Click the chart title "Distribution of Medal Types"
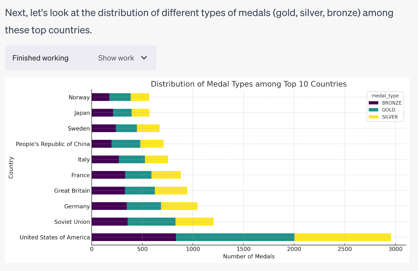Viewport: 418px width, 271px height. [x=248, y=84]
